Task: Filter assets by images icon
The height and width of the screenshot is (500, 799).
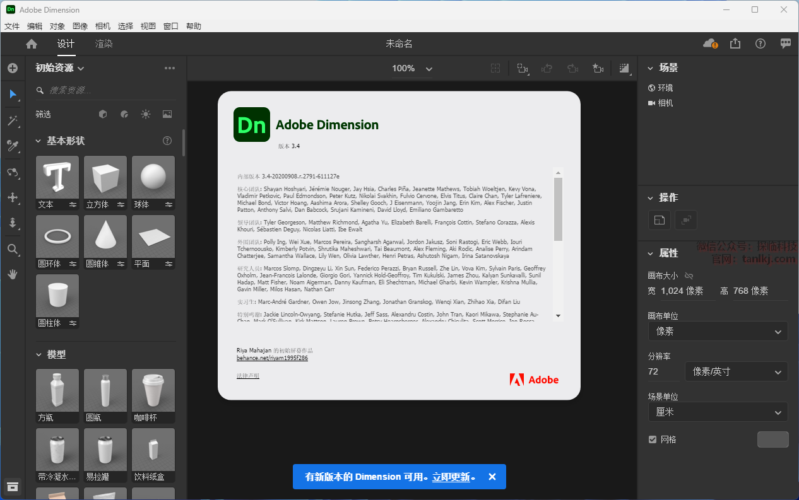Action: 167,114
